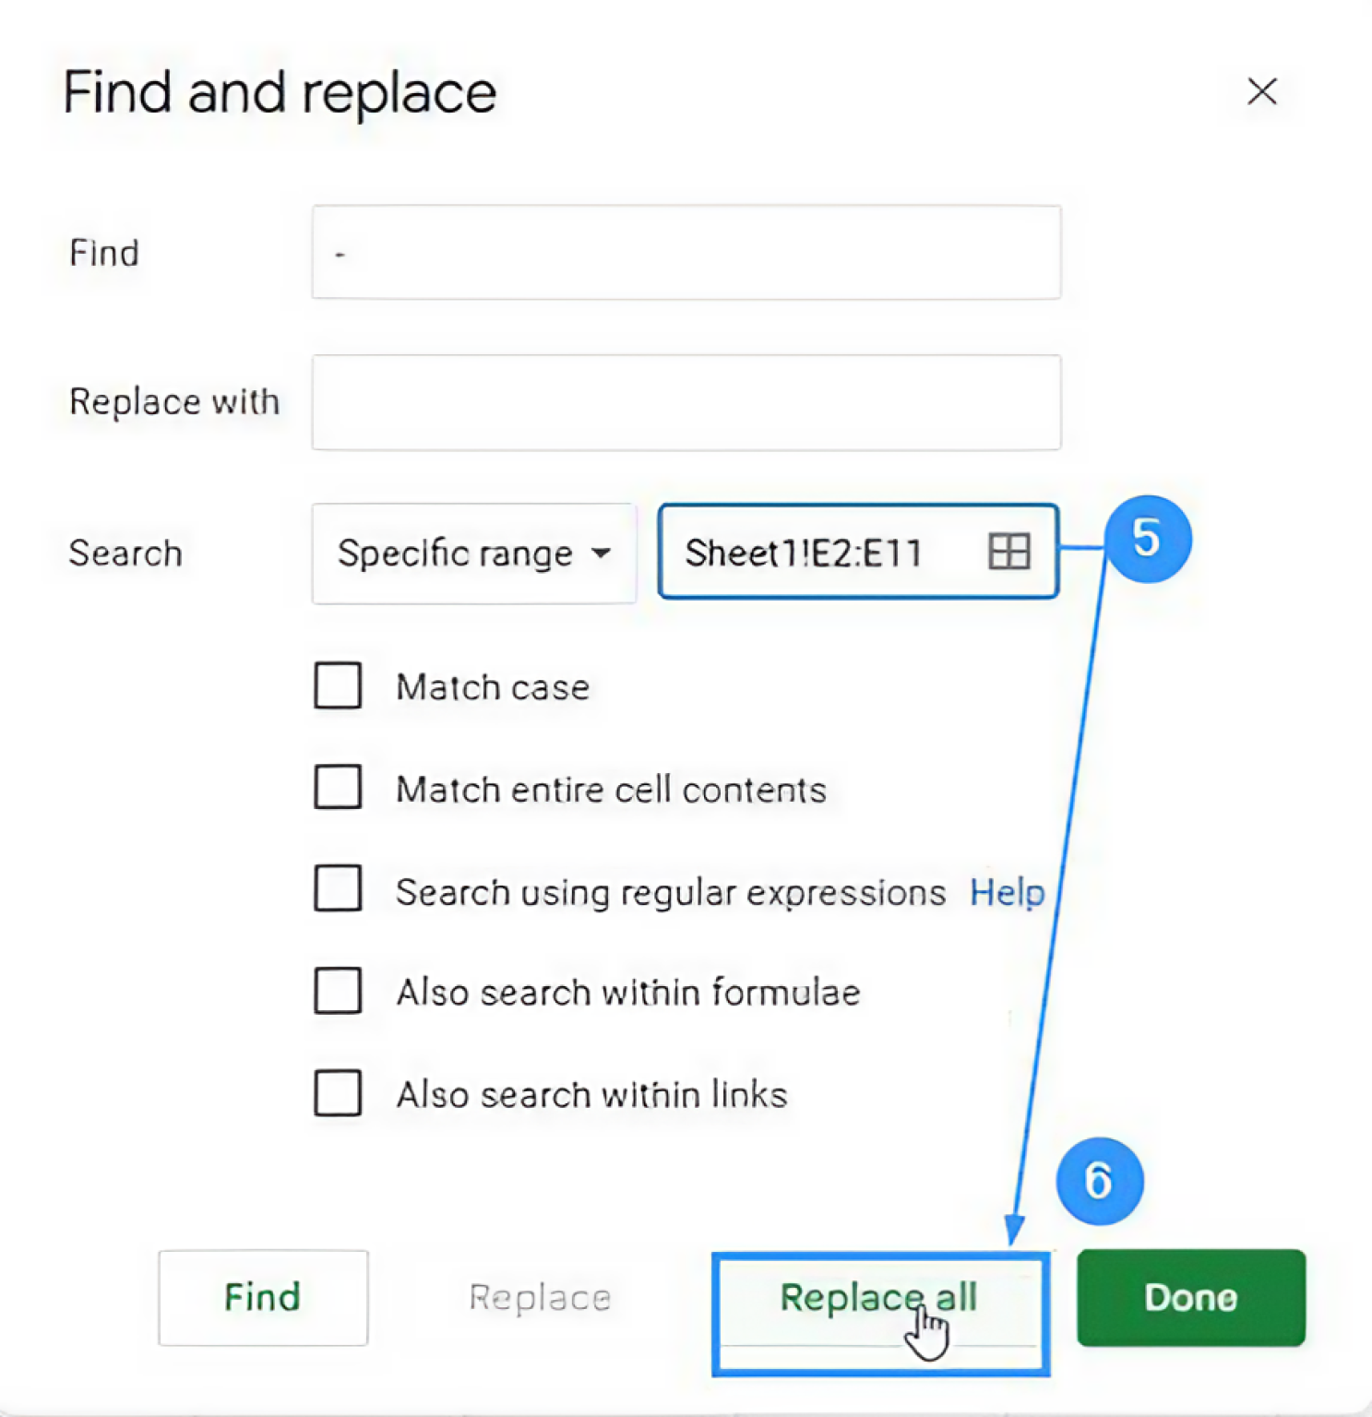Image resolution: width=1372 pixels, height=1417 pixels.
Task: Enable Search using regular expressions
Action: 338,889
